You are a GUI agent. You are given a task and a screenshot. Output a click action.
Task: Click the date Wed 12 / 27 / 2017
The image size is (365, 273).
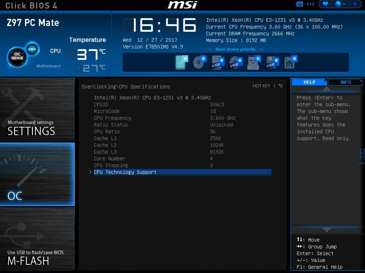tap(150, 40)
